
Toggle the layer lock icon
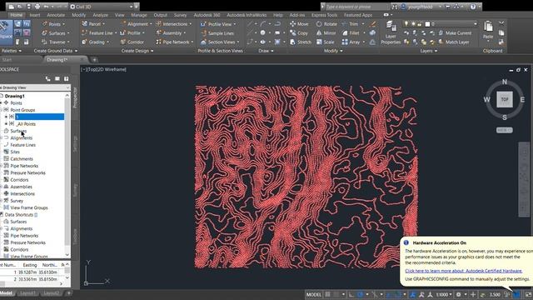point(420,24)
